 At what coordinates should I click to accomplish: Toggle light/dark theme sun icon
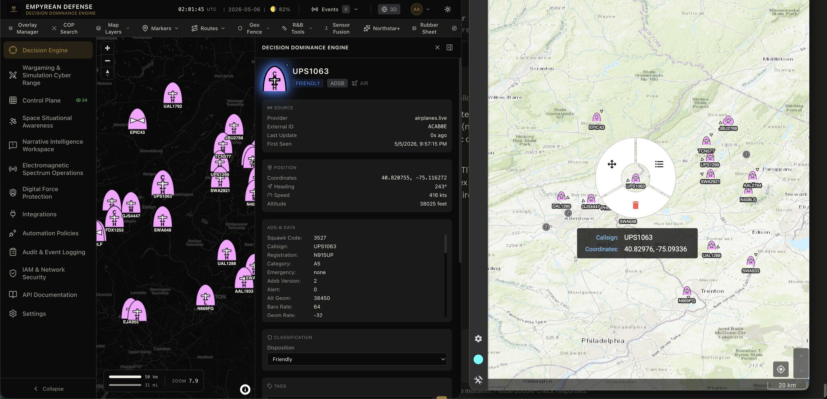[448, 9]
